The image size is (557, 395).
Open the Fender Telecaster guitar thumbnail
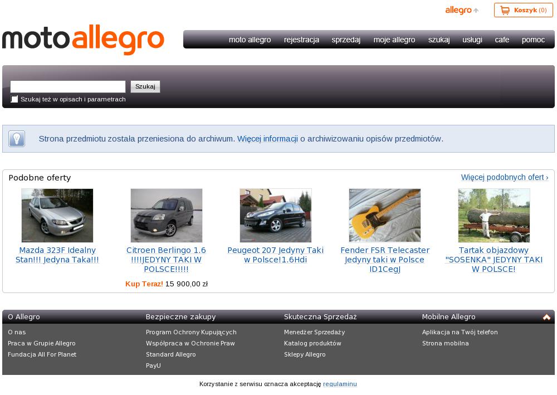385,216
